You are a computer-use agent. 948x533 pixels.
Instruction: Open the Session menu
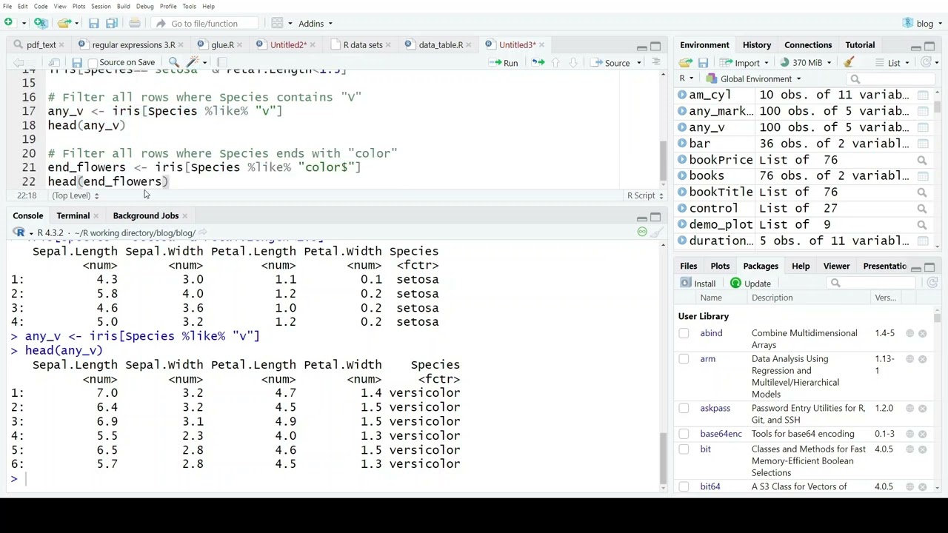(x=101, y=6)
